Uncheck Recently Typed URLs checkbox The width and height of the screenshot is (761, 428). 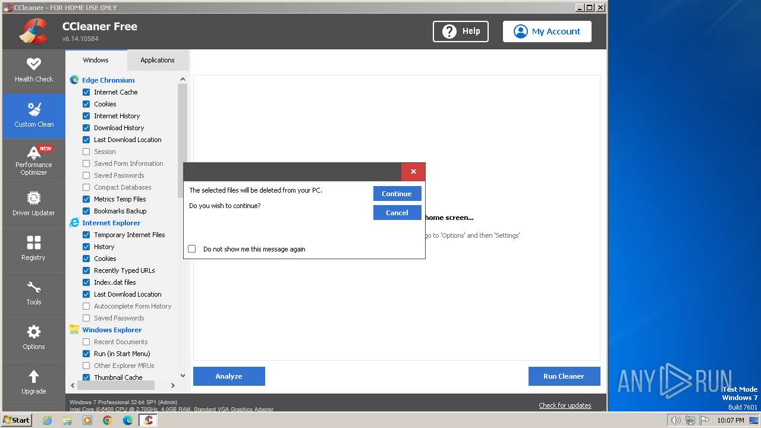click(86, 270)
